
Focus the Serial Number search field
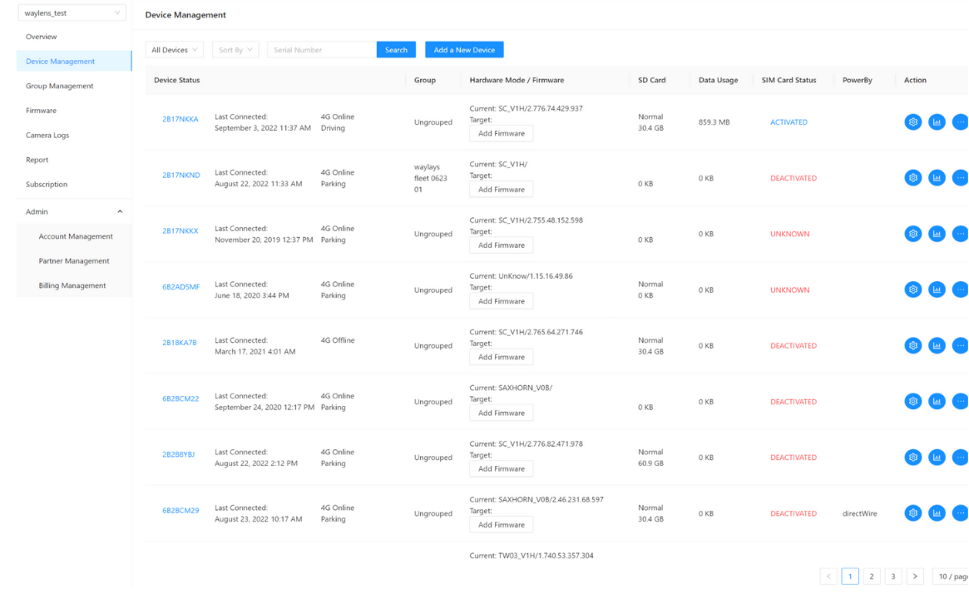pos(322,49)
